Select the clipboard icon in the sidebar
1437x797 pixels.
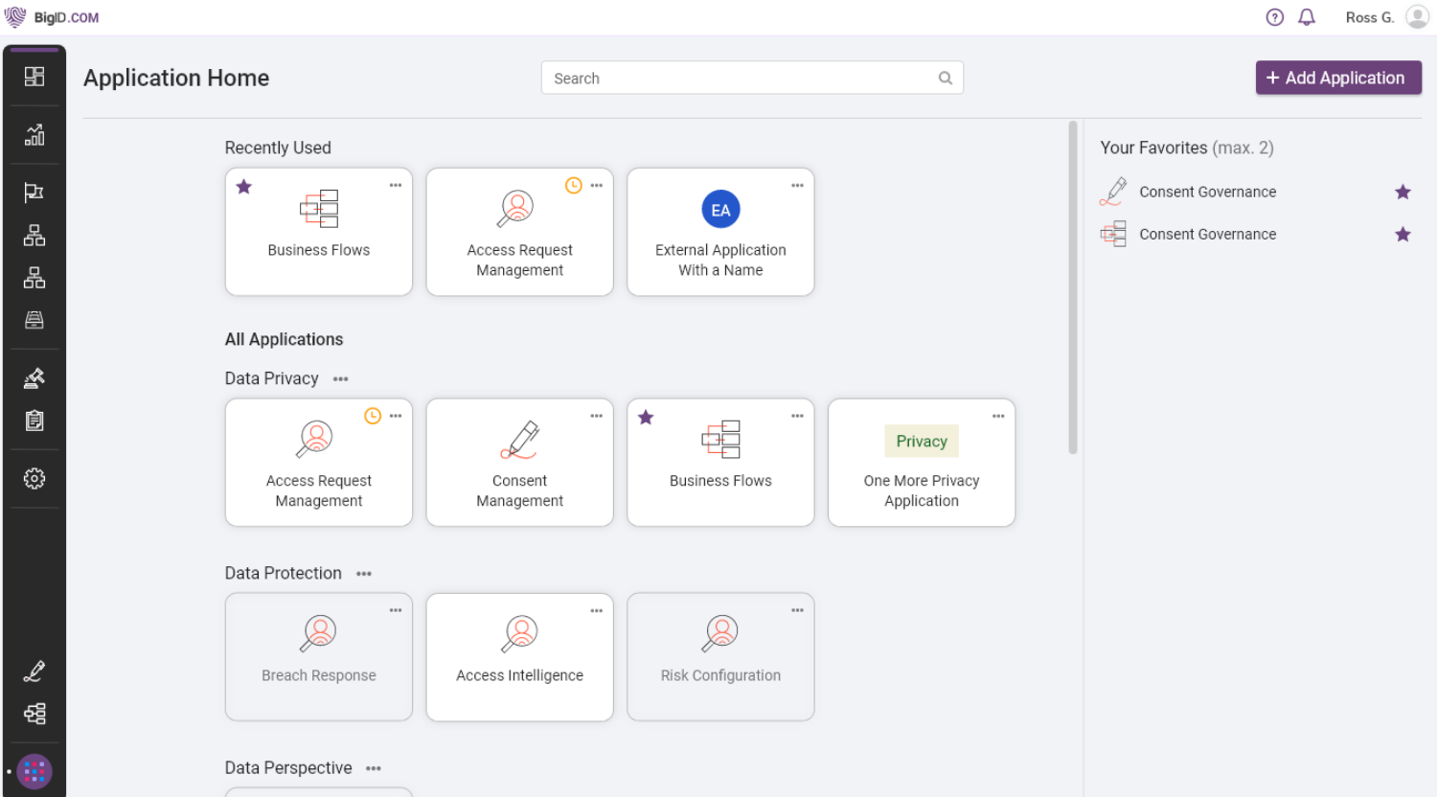[34, 420]
